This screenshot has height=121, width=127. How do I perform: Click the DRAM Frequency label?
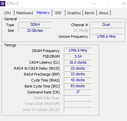46,51
